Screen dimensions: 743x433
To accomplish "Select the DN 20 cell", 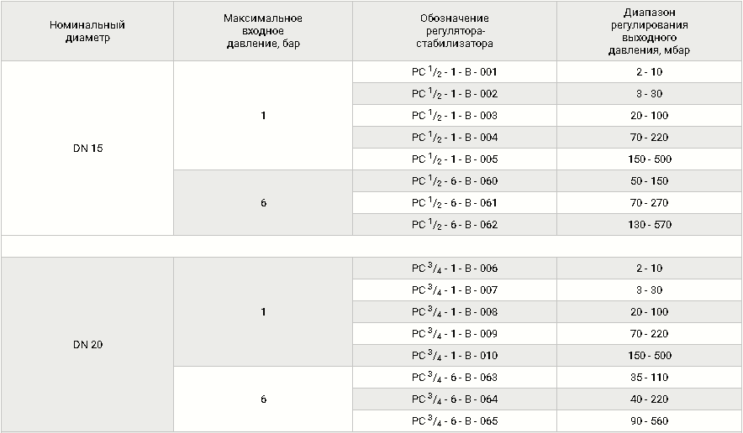I will (87, 345).
